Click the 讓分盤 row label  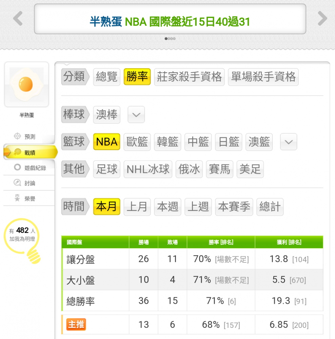(80, 259)
